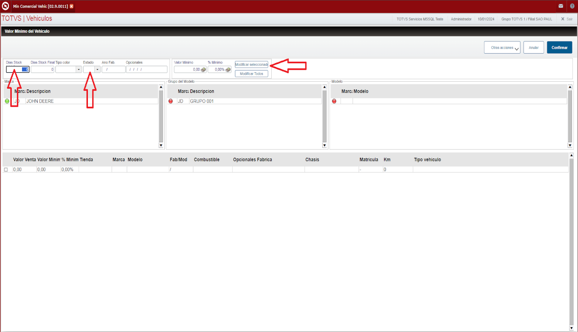Click Modelo column header in Modelo panel
This screenshot has height=332, width=578.
pyautogui.click(x=361, y=92)
